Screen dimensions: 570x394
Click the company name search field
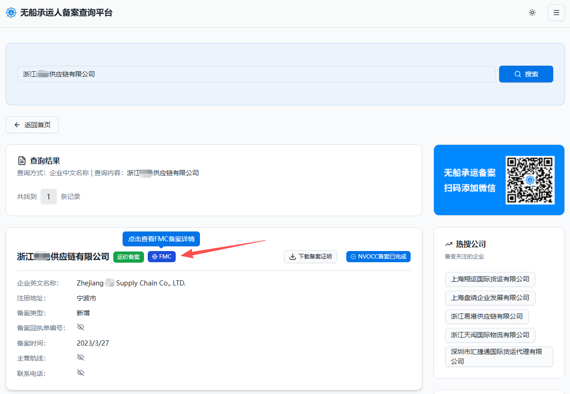pos(256,74)
